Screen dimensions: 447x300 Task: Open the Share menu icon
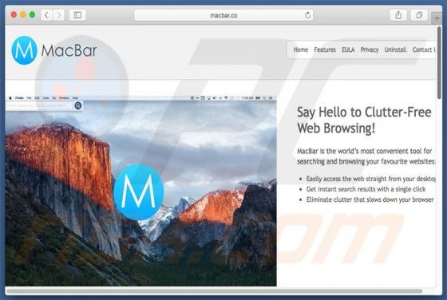(x=398, y=15)
